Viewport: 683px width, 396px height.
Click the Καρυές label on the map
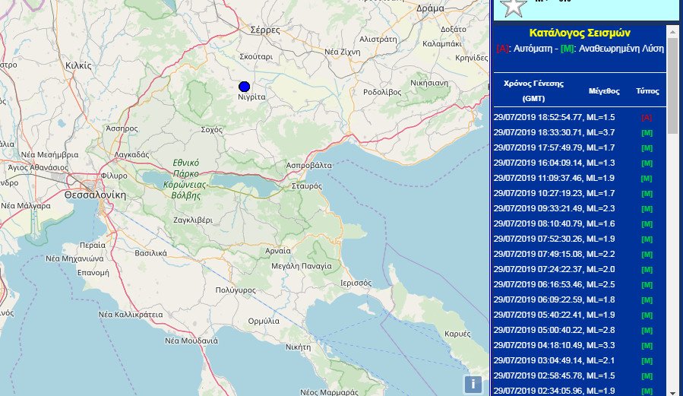(x=457, y=334)
